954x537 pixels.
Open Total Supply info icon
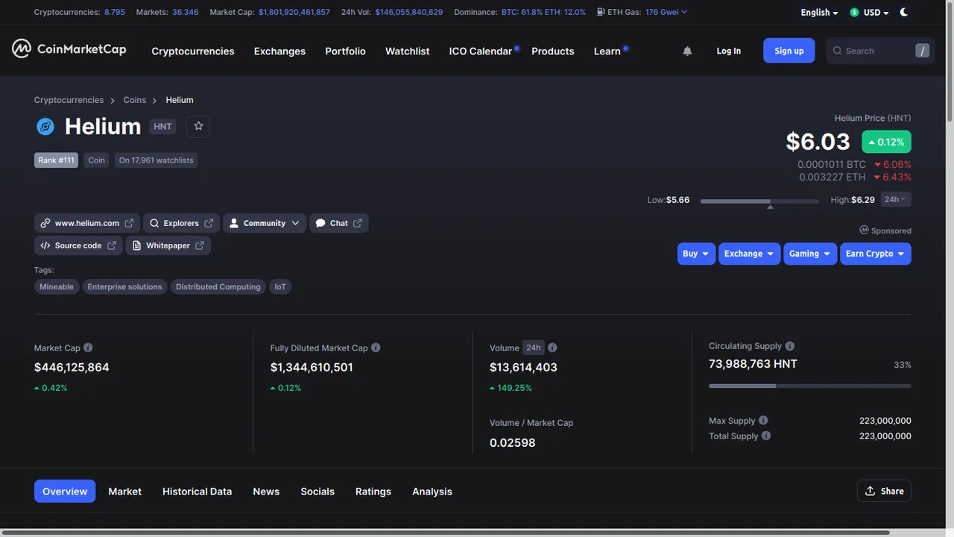click(766, 436)
